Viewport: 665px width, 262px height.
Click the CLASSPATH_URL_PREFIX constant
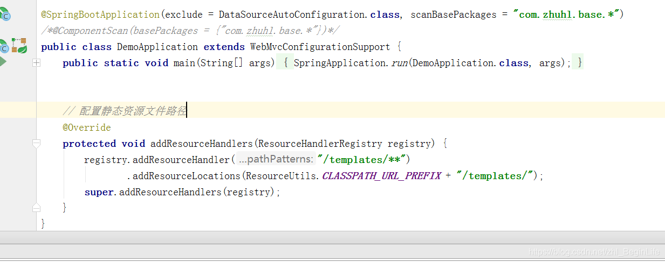(x=381, y=176)
